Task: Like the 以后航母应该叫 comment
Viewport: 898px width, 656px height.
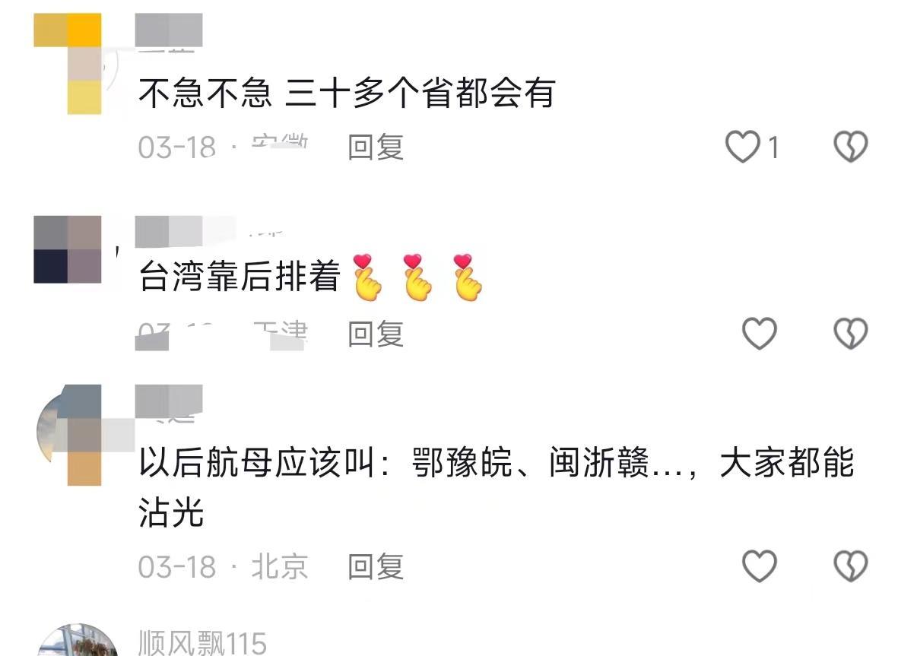Action: (760, 566)
